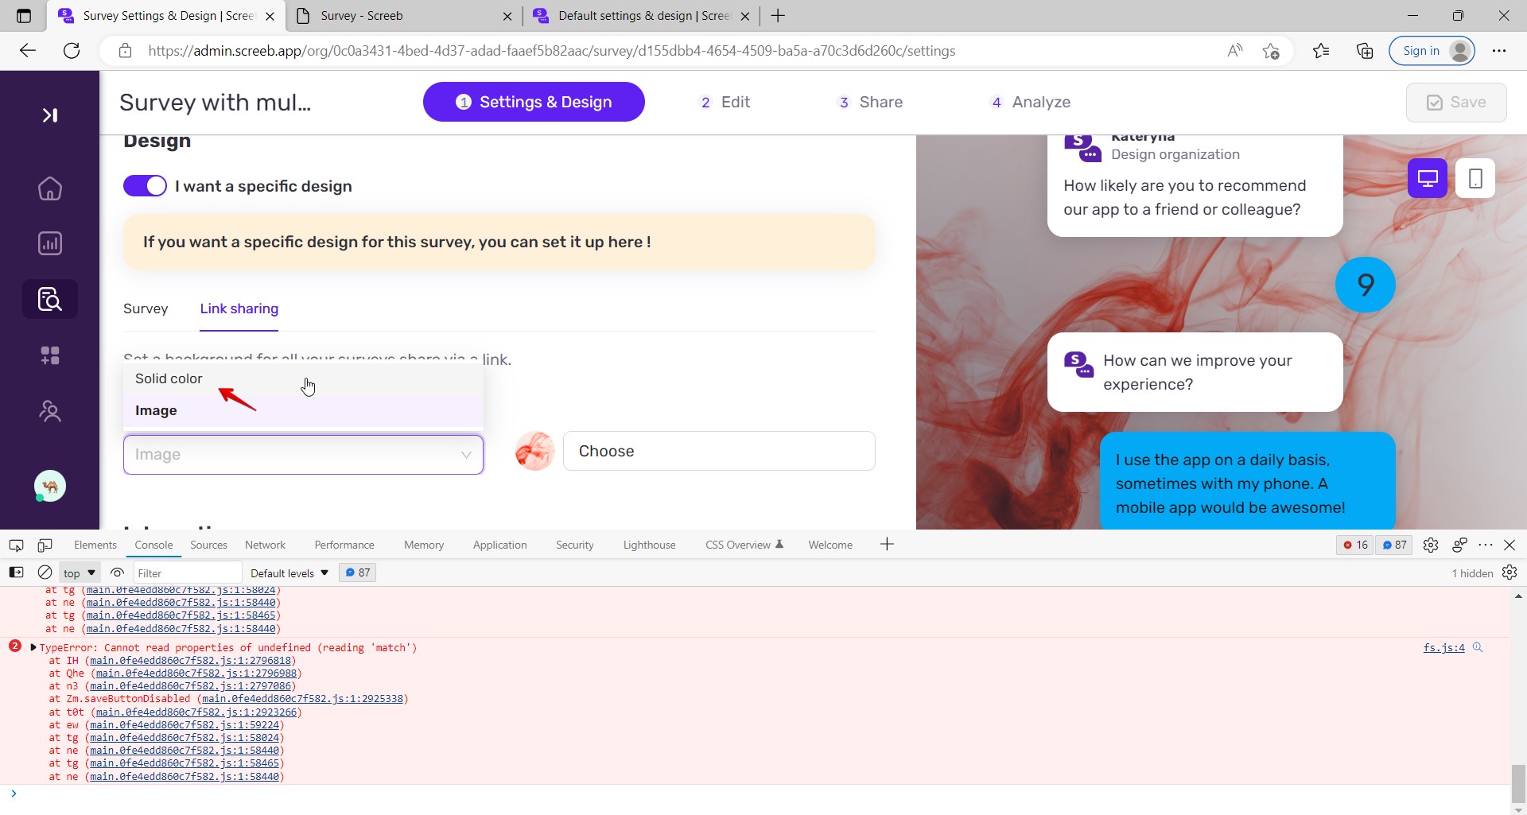1527x815 pixels.
Task: Open the Elements tab in DevTools
Action: point(95,545)
